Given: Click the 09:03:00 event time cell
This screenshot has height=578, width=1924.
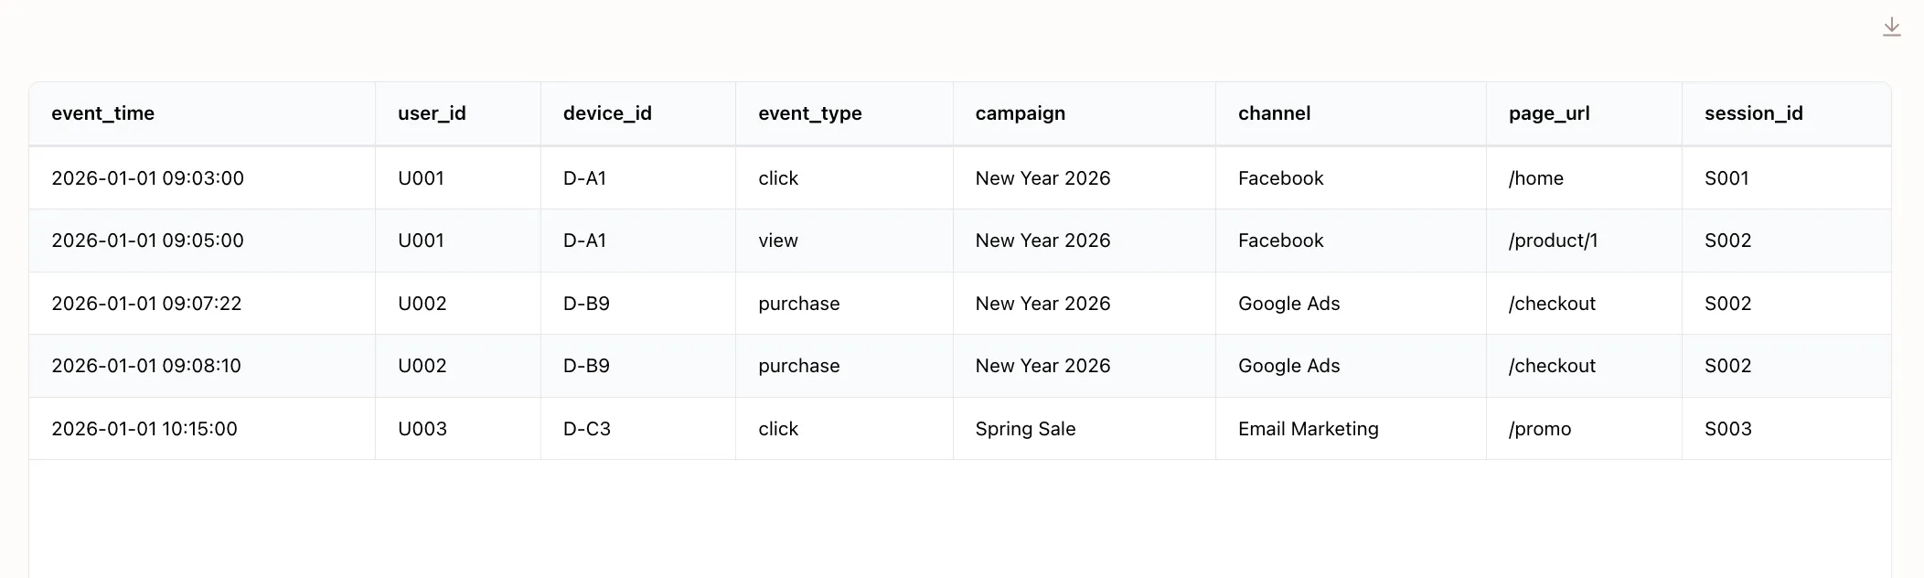Looking at the screenshot, I should (x=148, y=178).
